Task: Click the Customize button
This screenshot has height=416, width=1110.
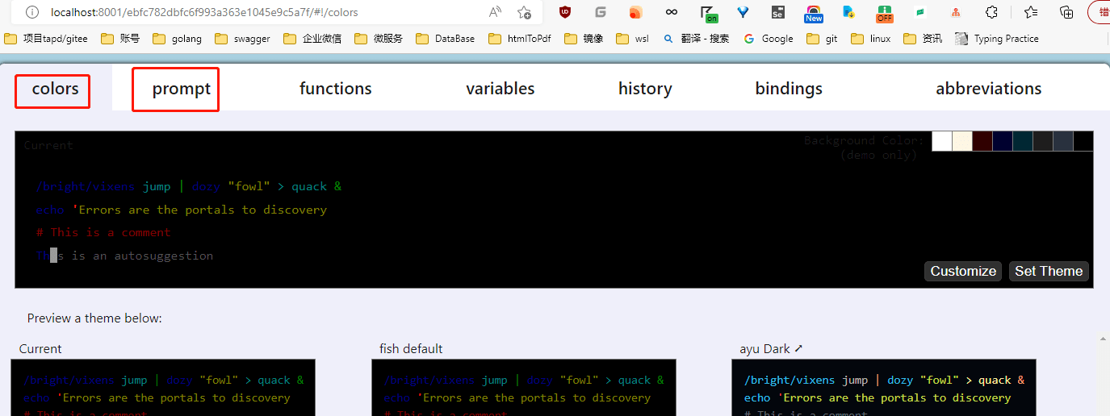Action: [963, 271]
